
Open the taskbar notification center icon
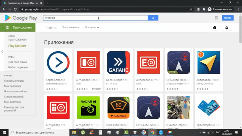[x=236, y=132]
